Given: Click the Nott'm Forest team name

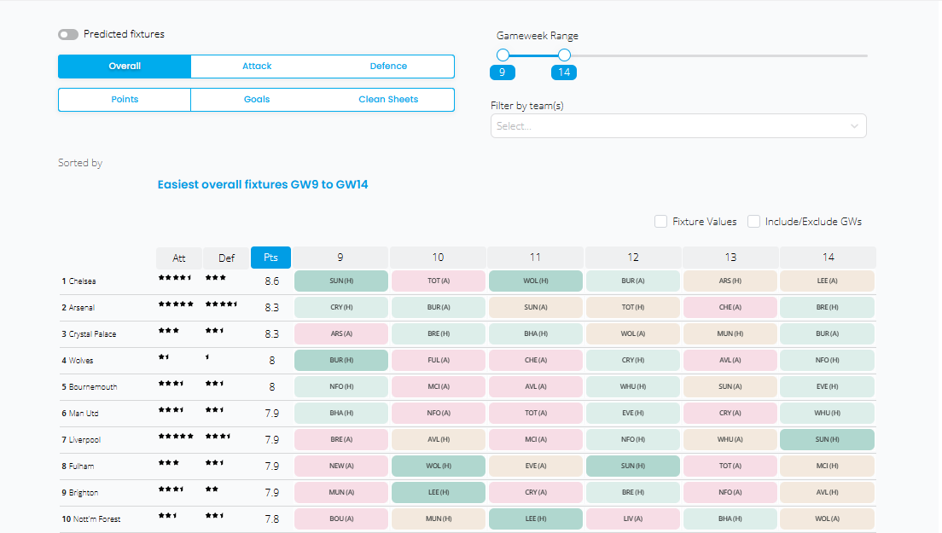Looking at the screenshot, I should (96, 519).
